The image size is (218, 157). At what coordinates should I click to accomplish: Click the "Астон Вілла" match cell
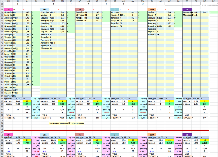(x=45, y=43)
